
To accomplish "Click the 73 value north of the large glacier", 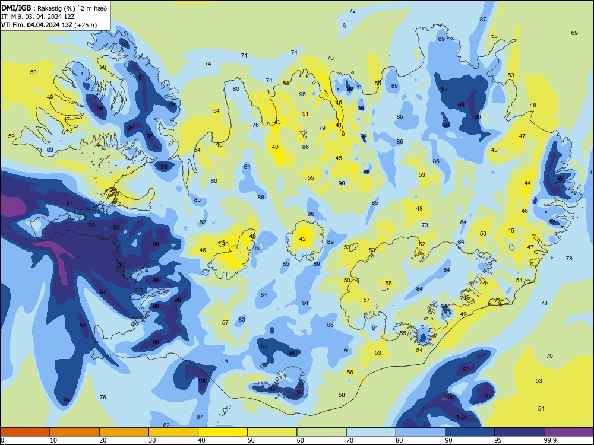I will [425, 225].
